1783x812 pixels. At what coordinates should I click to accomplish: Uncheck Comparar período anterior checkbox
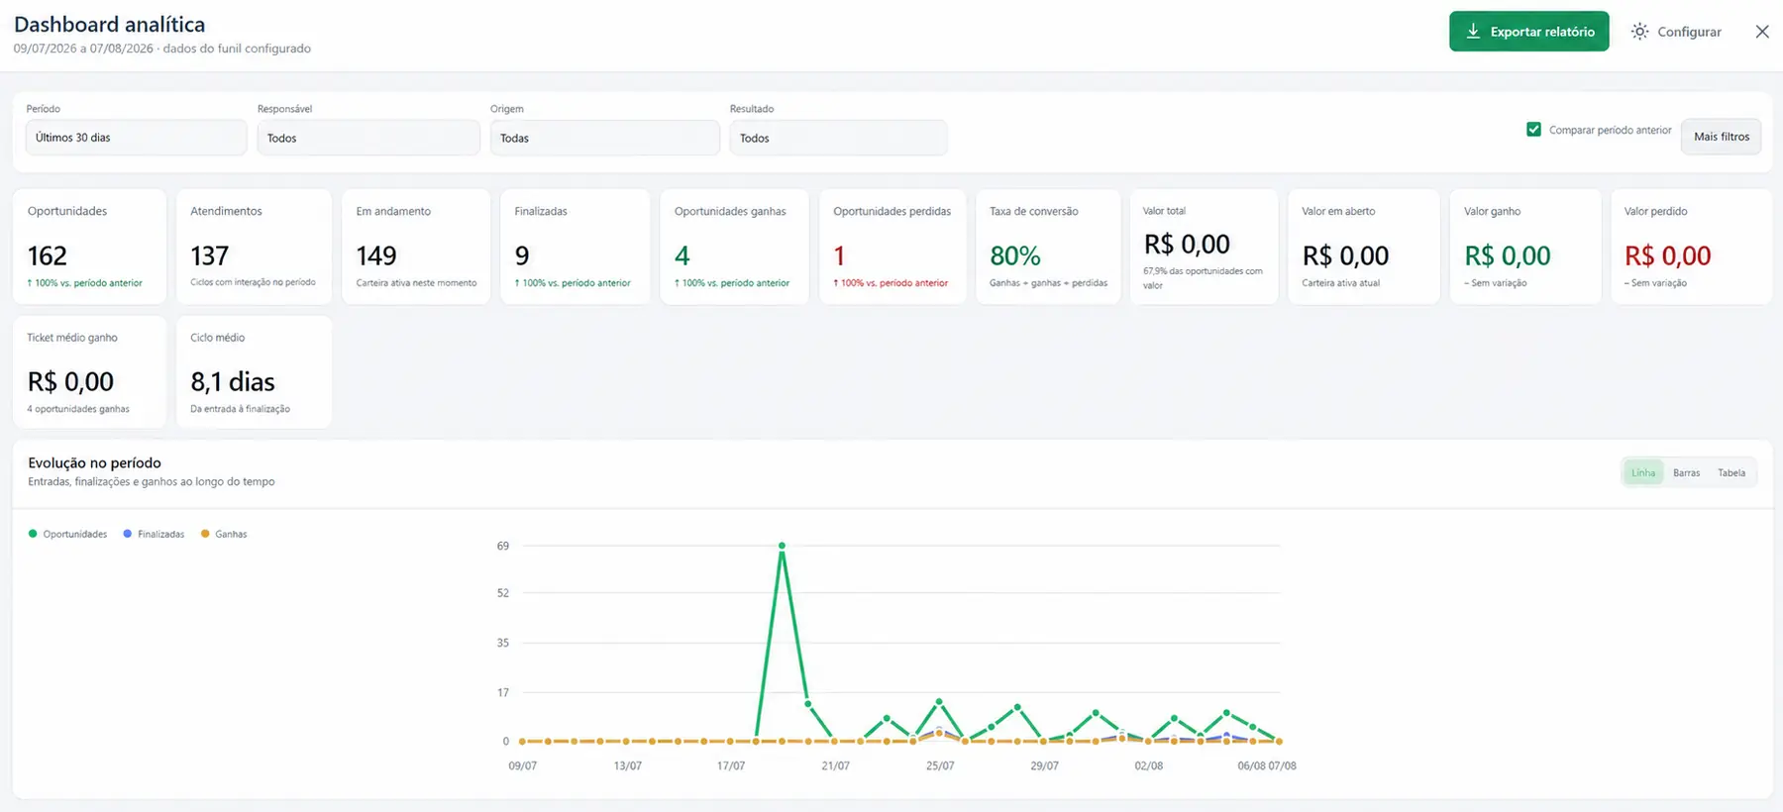coord(1533,130)
